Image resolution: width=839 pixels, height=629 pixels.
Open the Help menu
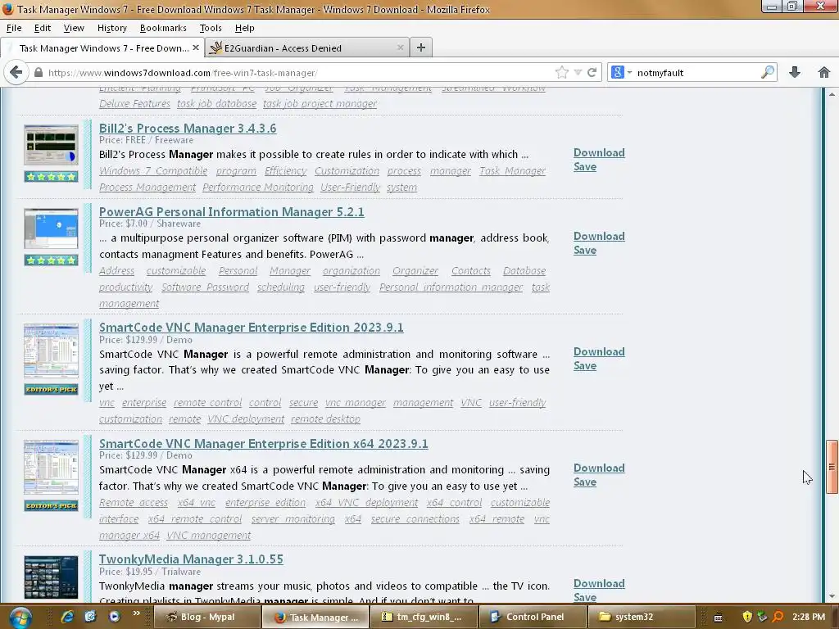244,28
